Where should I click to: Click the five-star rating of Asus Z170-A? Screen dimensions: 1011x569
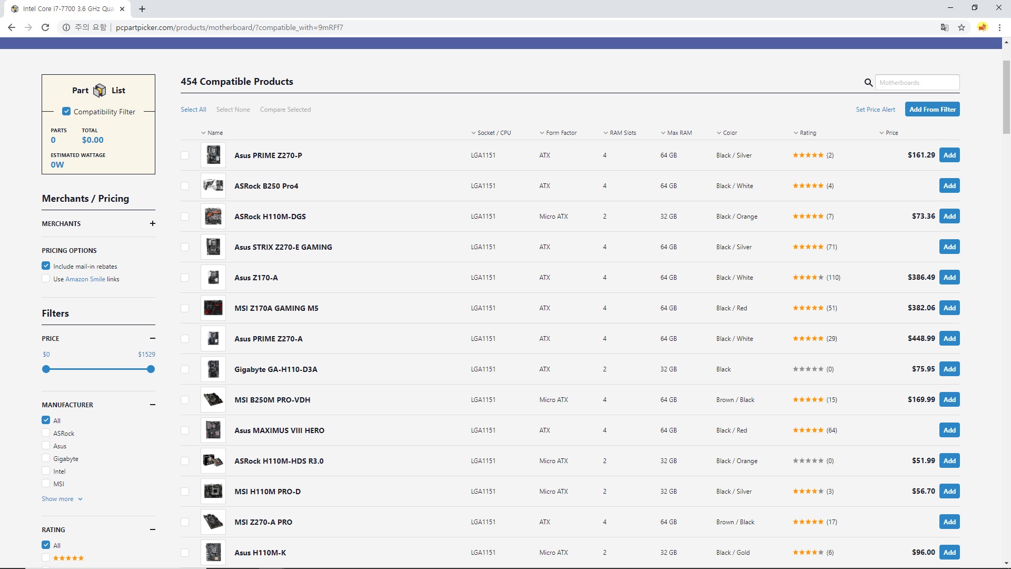coord(808,278)
